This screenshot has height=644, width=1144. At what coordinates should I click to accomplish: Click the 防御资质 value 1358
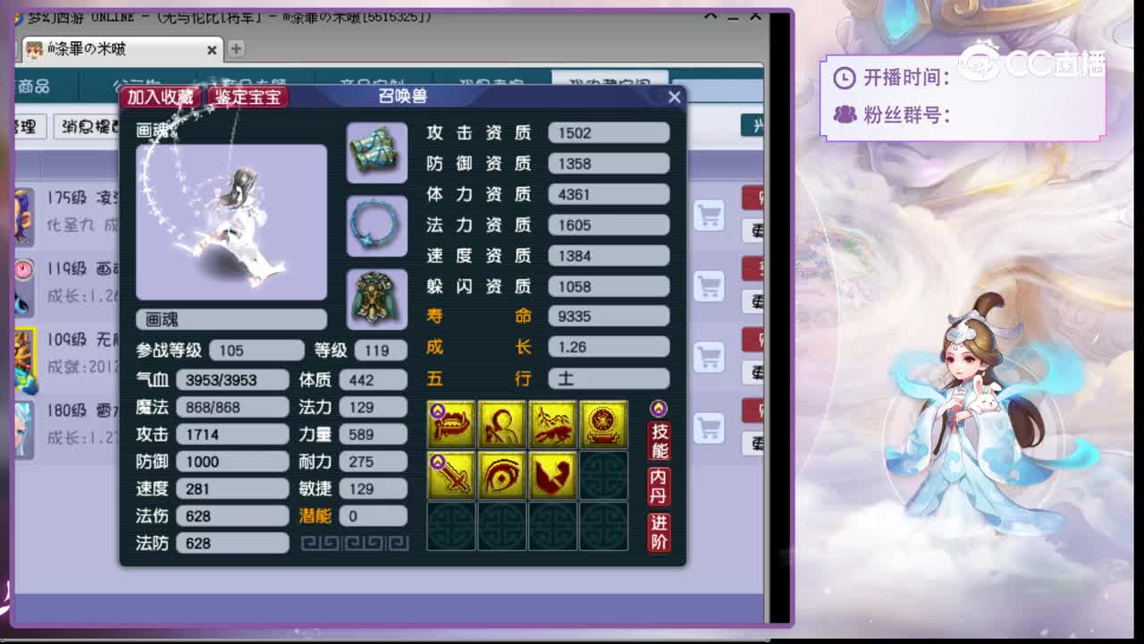(x=609, y=164)
